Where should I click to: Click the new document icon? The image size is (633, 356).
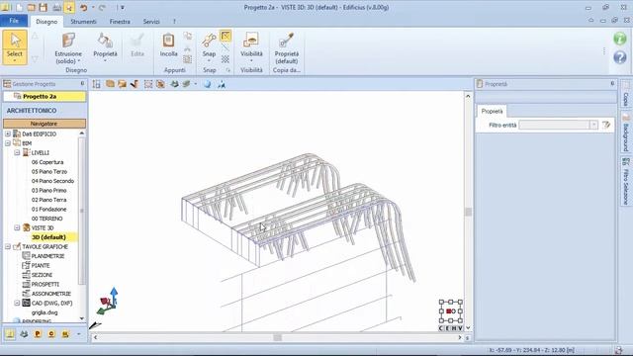[20, 7]
